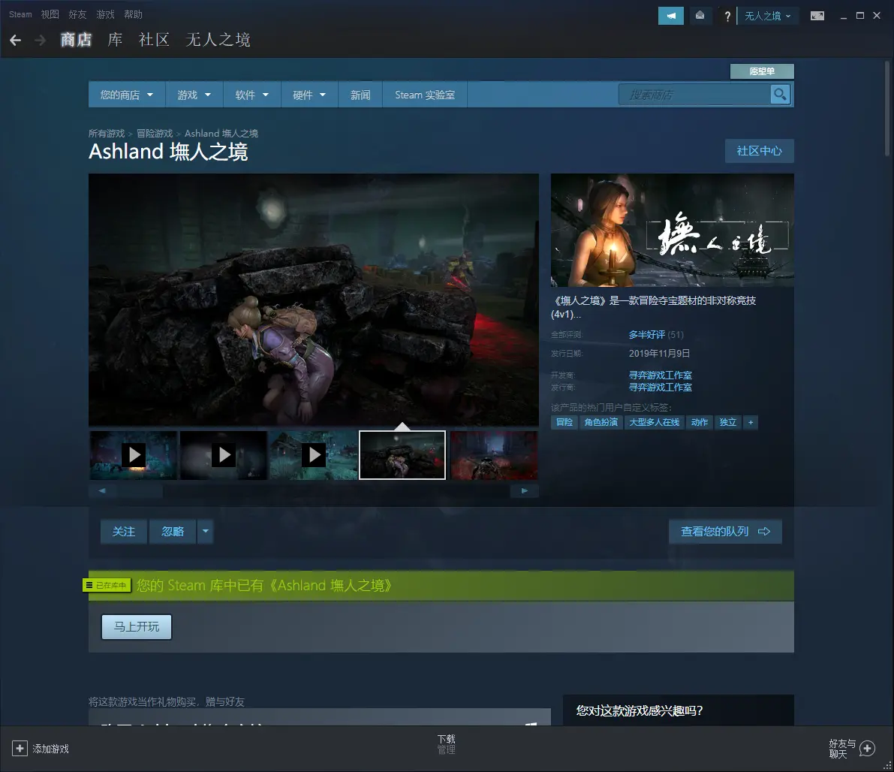Click the Add Game plus icon

pyautogui.click(x=20, y=749)
